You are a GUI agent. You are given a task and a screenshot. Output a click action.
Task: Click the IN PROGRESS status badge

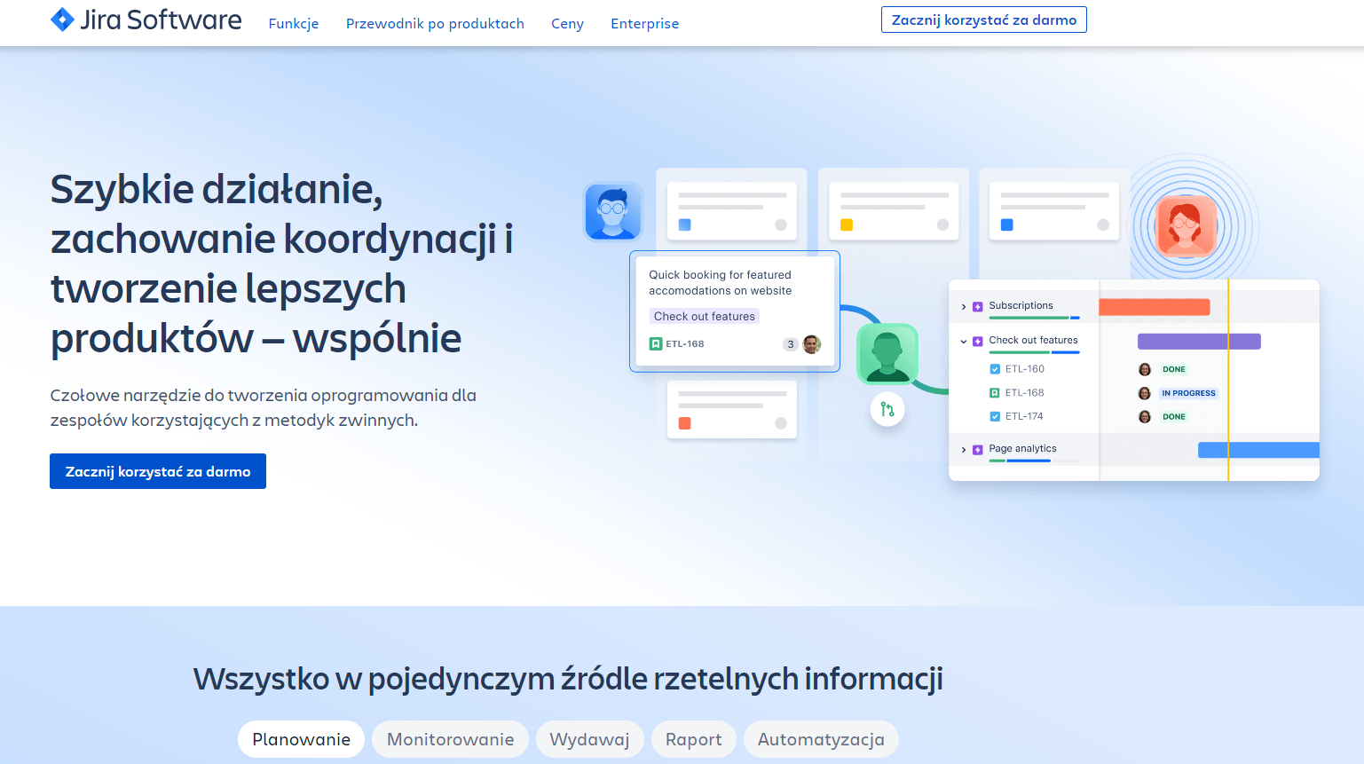pos(1188,393)
